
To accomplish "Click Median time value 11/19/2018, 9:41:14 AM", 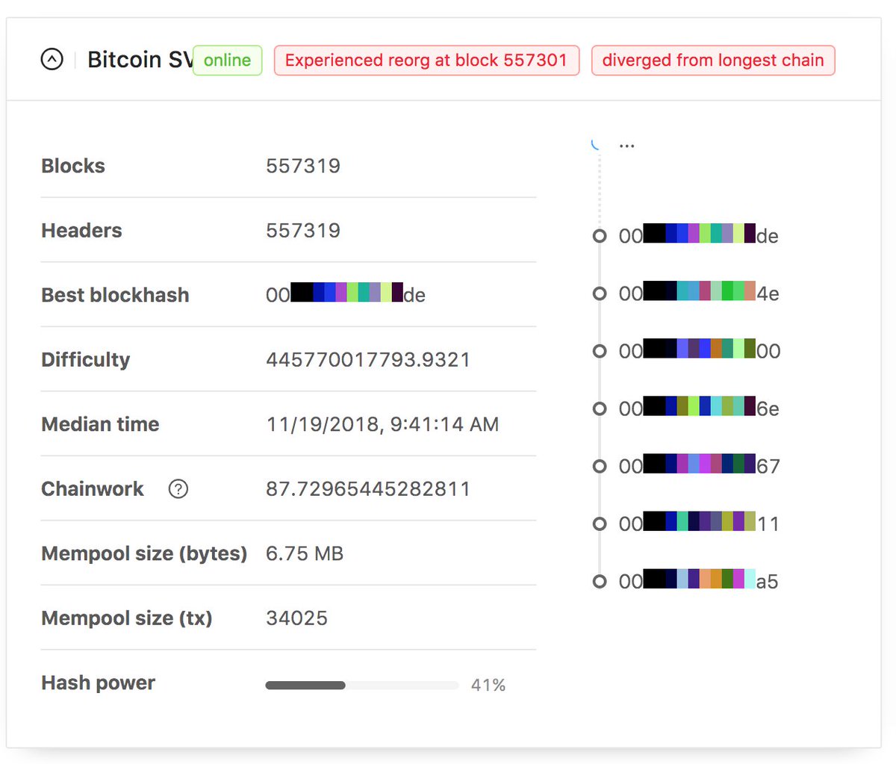I will click(x=382, y=424).
